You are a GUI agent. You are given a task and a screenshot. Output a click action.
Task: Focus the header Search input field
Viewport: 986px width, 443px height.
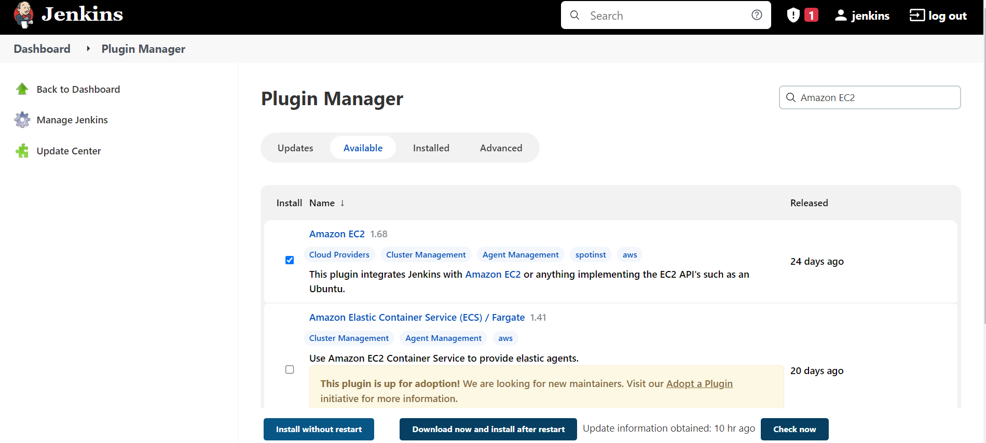tap(666, 15)
